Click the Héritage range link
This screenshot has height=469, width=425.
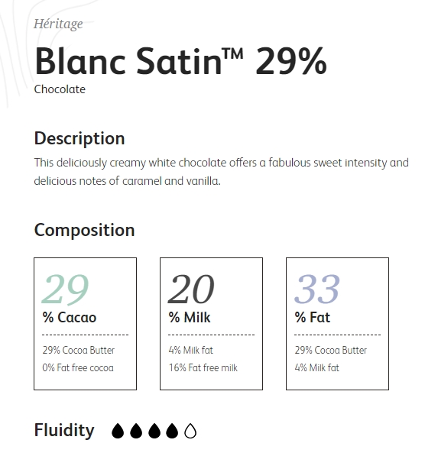58,24
